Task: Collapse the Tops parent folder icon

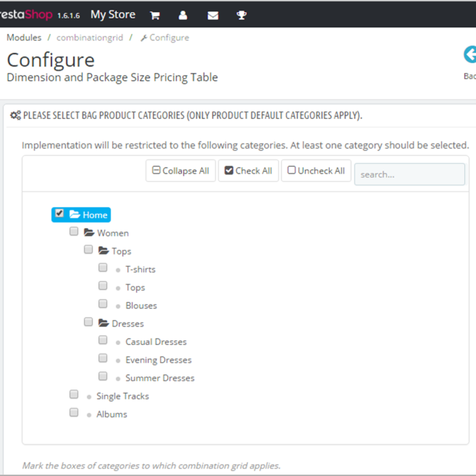Action: pos(104,251)
